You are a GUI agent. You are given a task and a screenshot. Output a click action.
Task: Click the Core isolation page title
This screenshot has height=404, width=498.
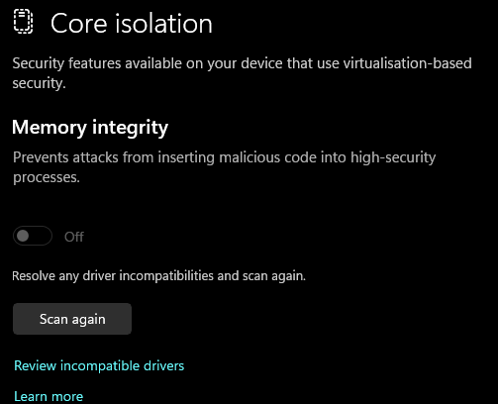[x=132, y=24]
